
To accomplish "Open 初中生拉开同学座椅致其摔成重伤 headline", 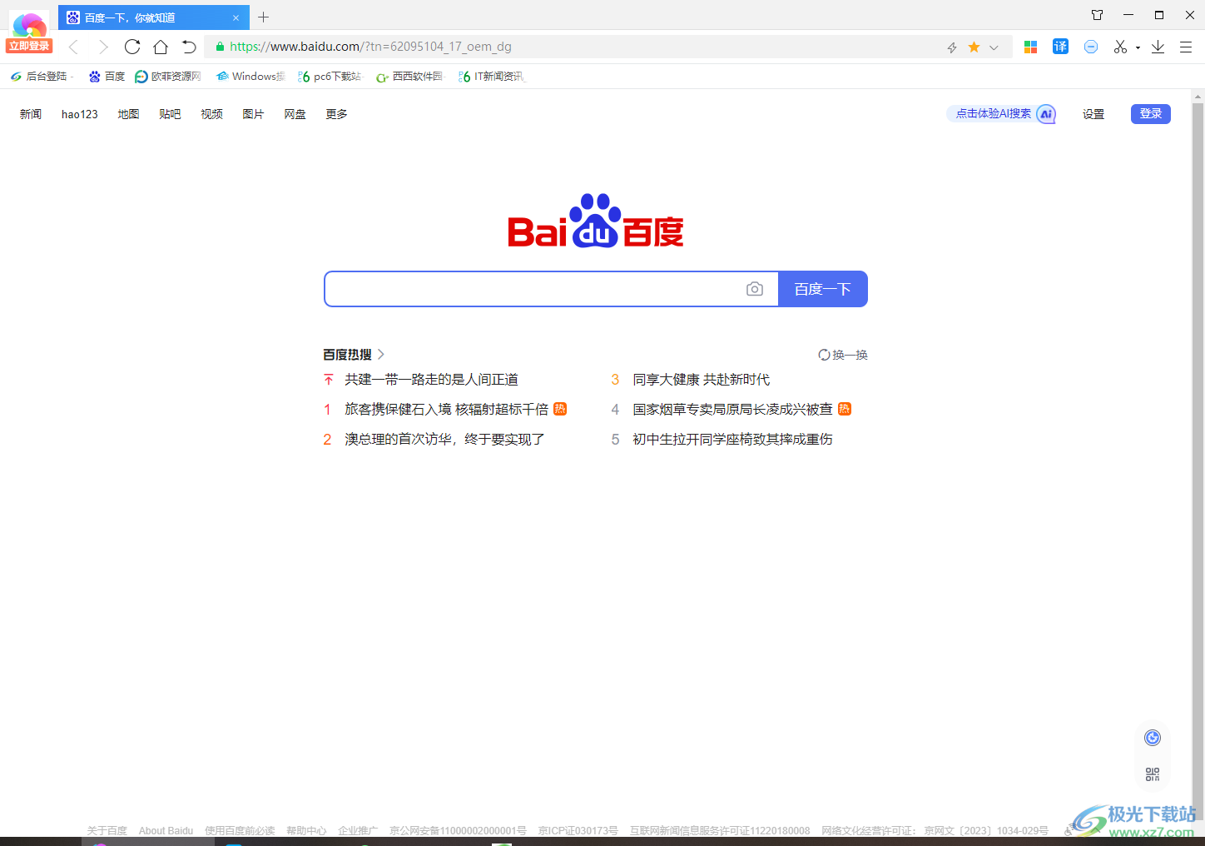I will [732, 440].
